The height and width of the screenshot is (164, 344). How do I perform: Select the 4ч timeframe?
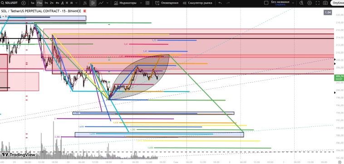(x=57, y=3)
